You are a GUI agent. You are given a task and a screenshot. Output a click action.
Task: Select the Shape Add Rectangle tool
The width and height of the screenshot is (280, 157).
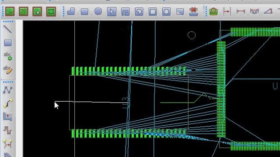pyautogui.click(x=84, y=12)
